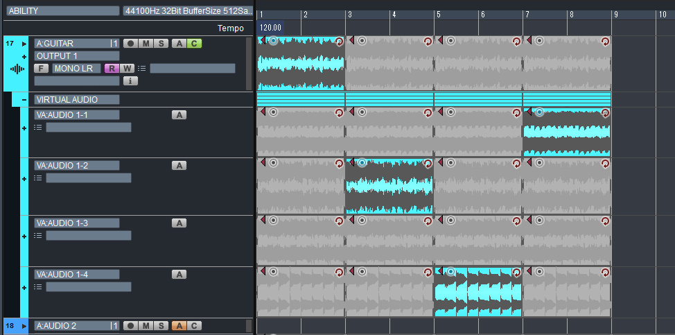675x335 pixels.
Task: Click the loop icon on VA:AUDIO 1-3 clip at bar 1
Action: (x=339, y=221)
